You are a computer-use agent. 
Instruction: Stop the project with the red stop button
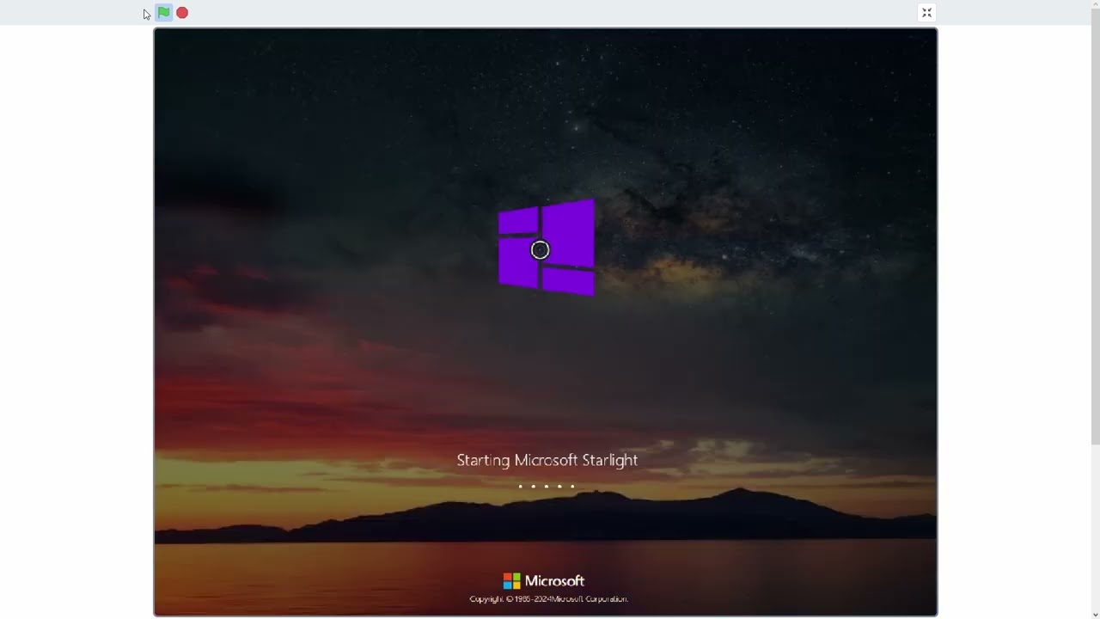182,13
